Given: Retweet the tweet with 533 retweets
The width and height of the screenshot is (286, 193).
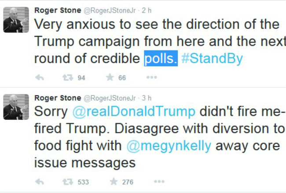Looking at the screenshot, I should (x=68, y=182).
